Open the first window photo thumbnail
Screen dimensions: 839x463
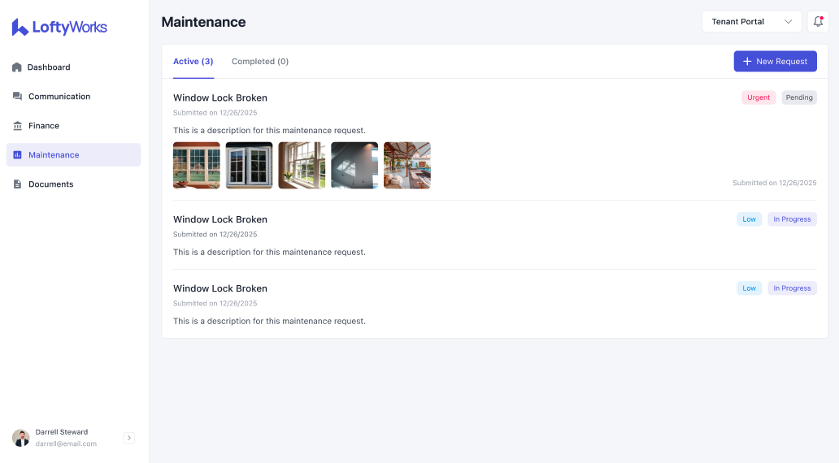click(x=196, y=166)
